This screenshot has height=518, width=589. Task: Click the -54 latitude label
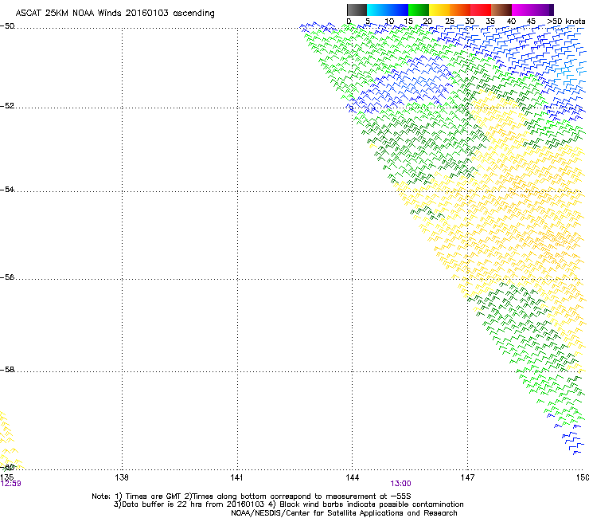coord(7,189)
